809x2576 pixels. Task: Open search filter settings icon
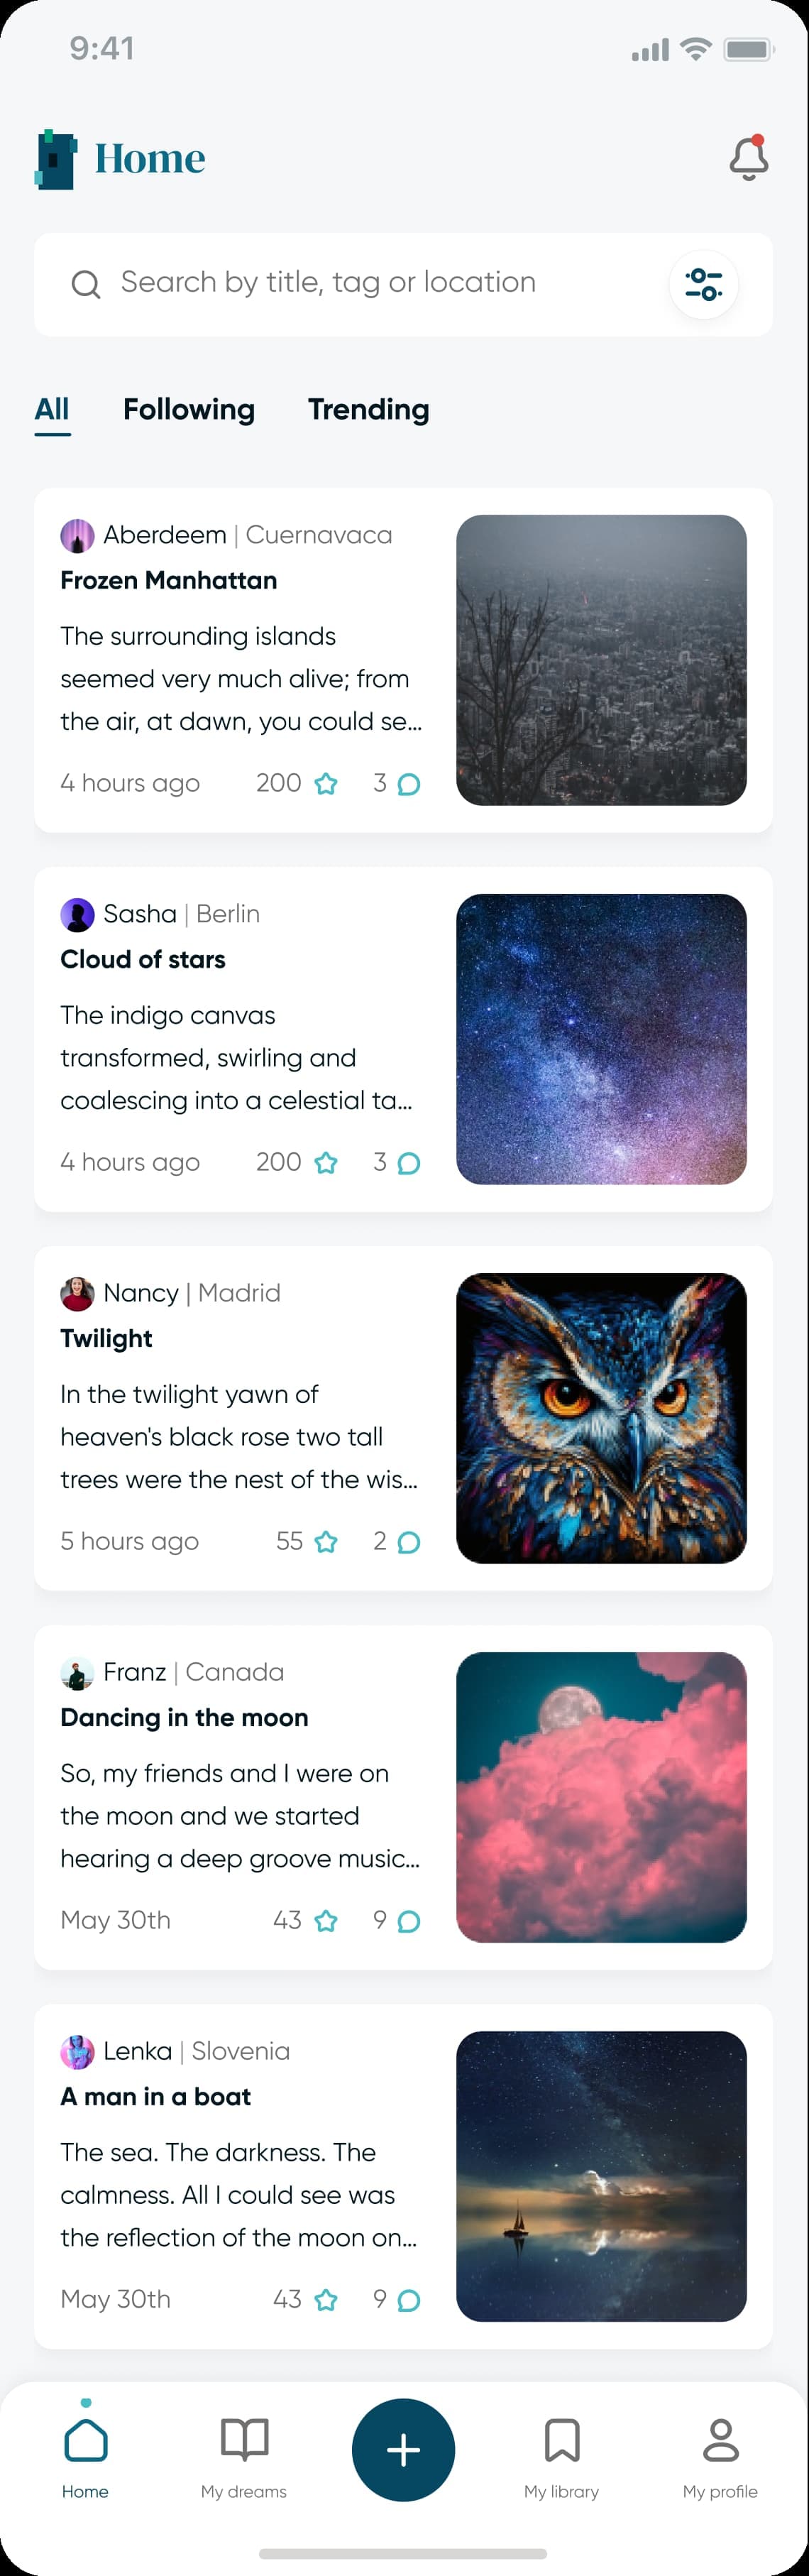[x=704, y=284]
